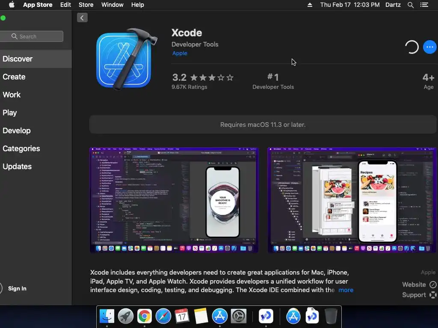Open Trash in the dock
Image resolution: width=438 pixels, height=328 pixels.
pyautogui.click(x=331, y=316)
